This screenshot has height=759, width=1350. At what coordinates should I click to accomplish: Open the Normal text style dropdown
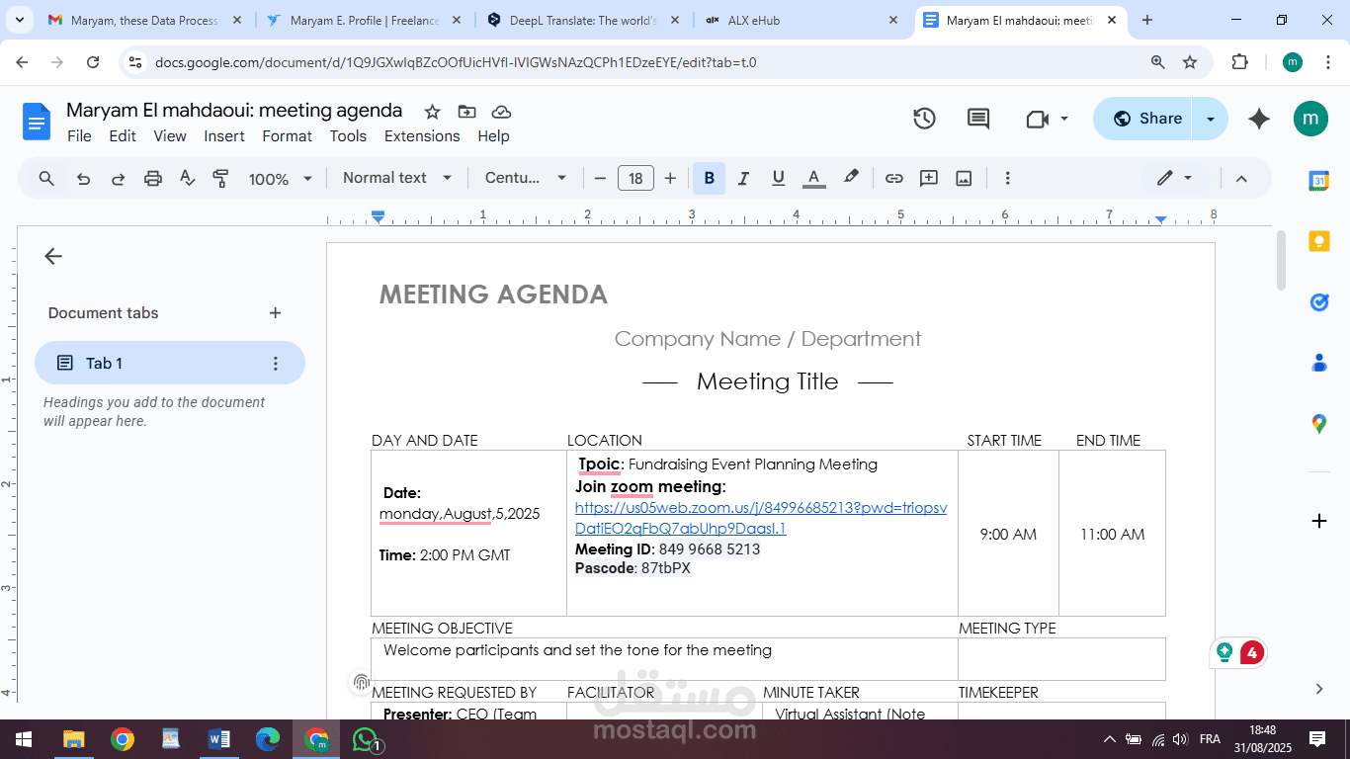coord(396,178)
